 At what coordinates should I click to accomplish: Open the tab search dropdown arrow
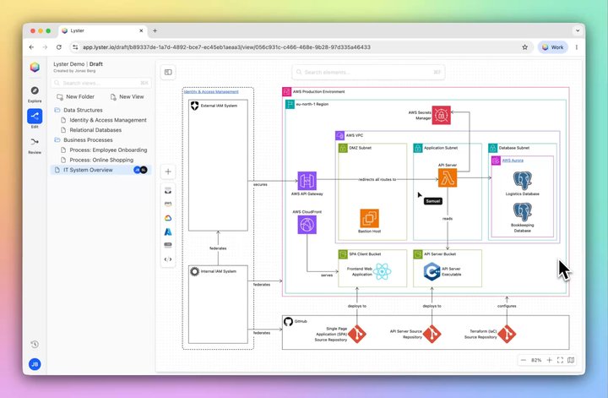tap(578, 30)
